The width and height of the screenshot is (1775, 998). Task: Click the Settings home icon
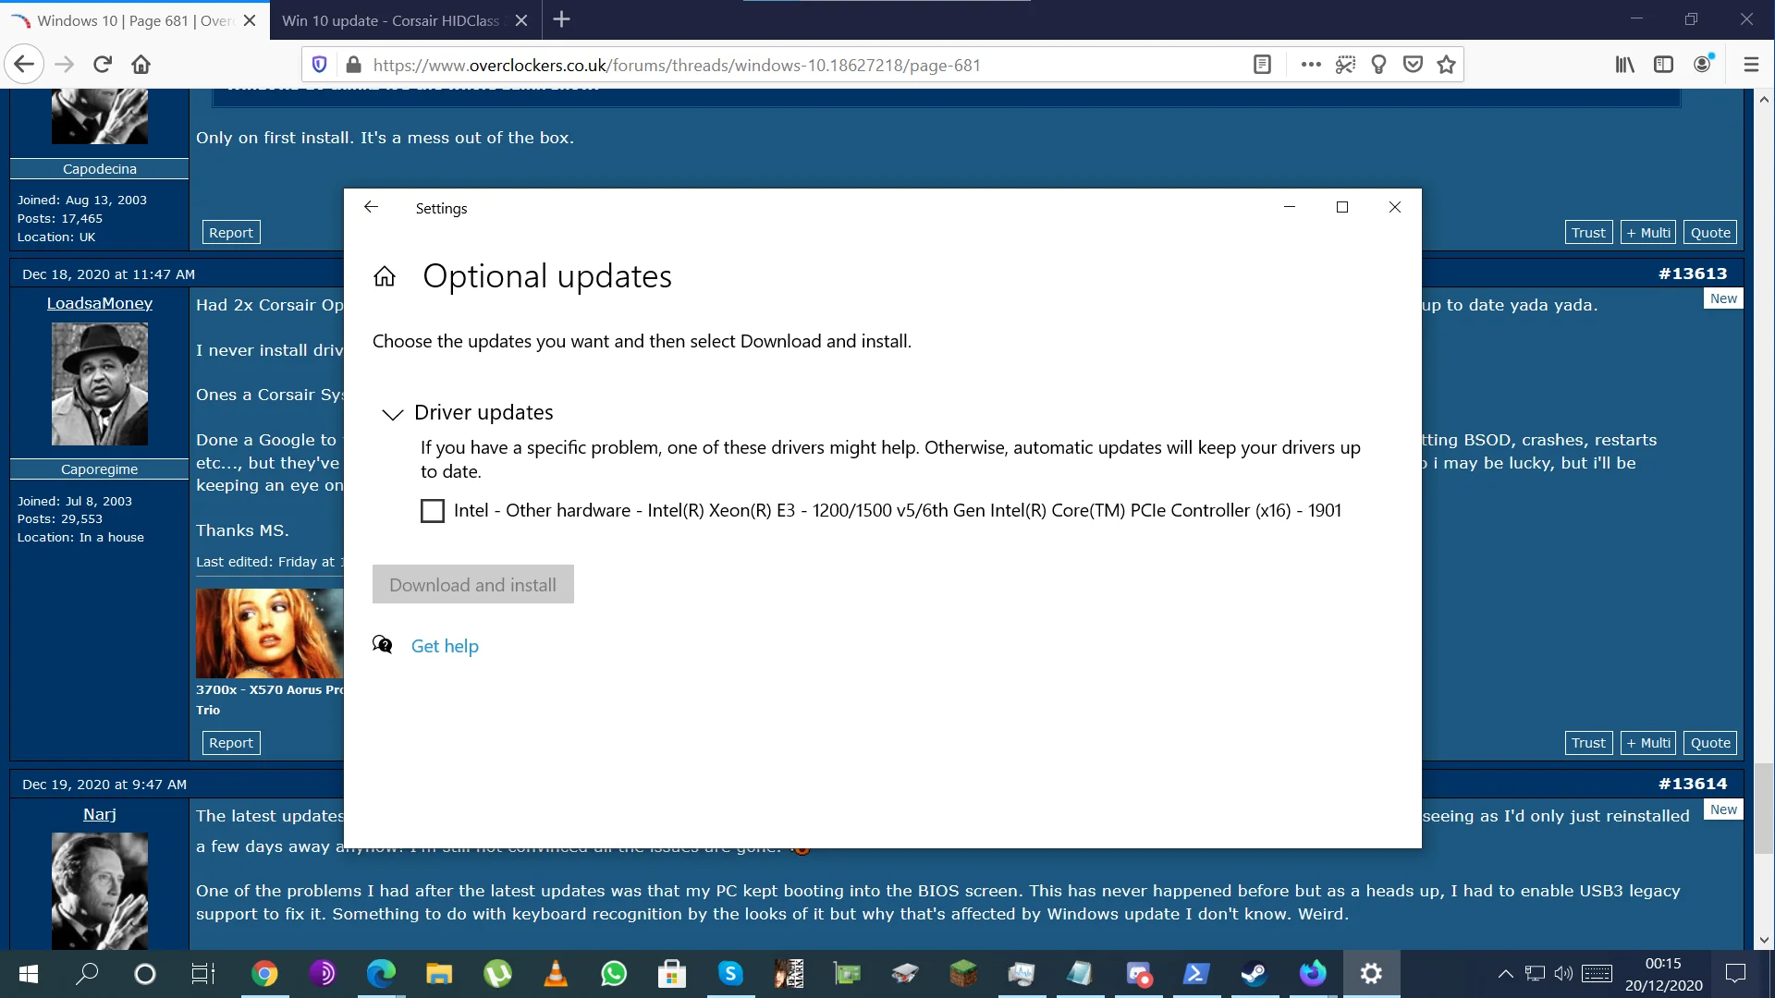385,276
